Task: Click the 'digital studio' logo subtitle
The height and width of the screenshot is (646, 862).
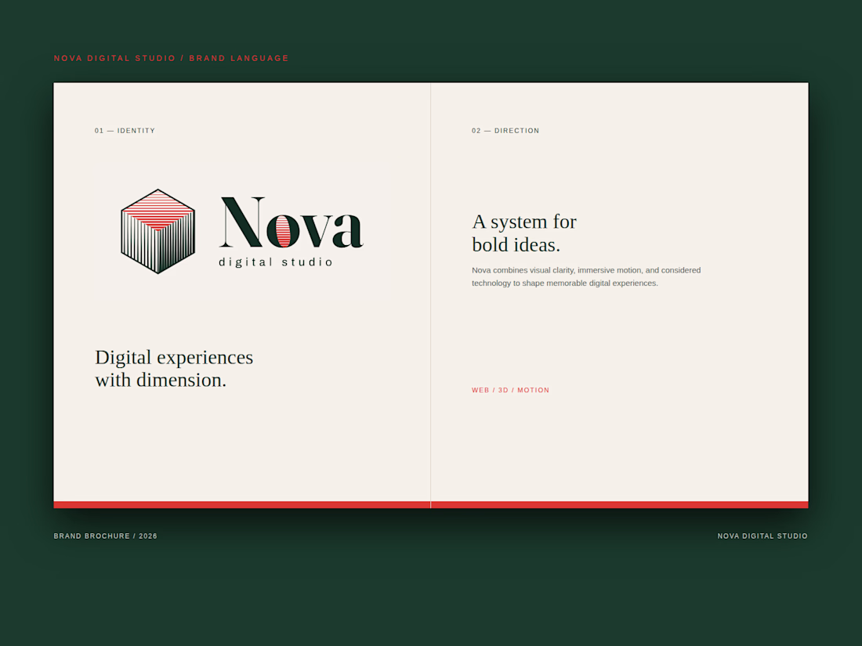Action: (x=275, y=262)
